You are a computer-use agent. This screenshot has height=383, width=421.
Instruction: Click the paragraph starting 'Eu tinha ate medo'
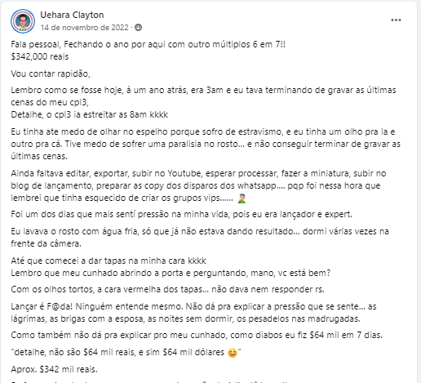tap(206, 144)
